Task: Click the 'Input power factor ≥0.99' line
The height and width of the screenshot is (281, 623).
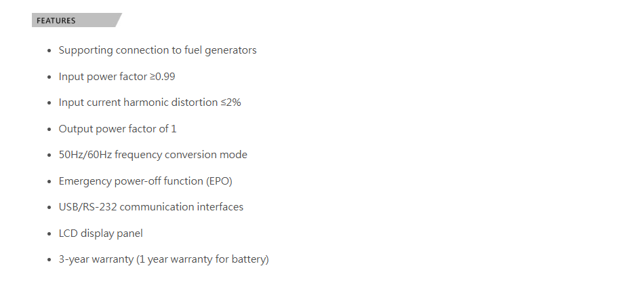Action: tap(117, 77)
